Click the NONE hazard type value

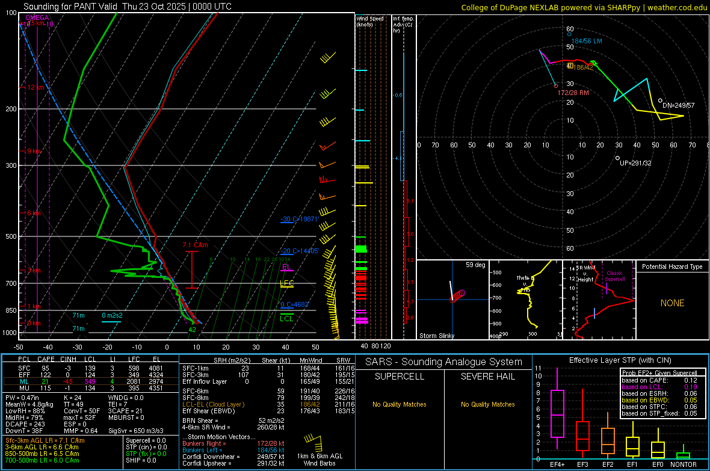tap(673, 303)
